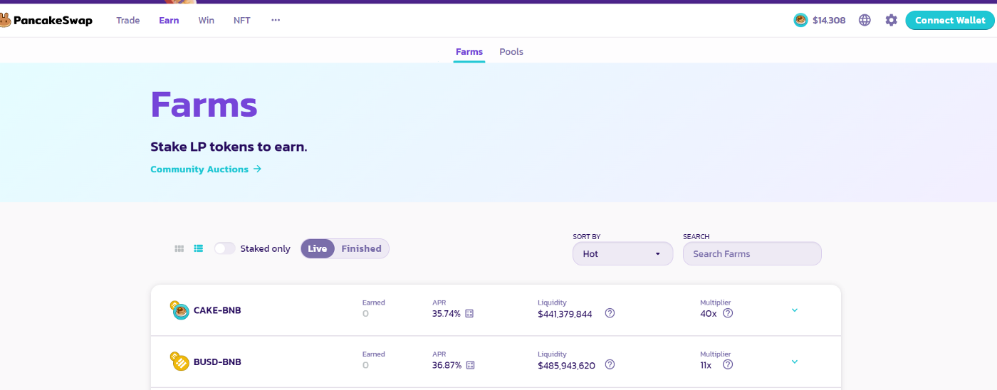The width and height of the screenshot is (997, 390).
Task: Toggle the Staked only switch
Action: point(224,248)
